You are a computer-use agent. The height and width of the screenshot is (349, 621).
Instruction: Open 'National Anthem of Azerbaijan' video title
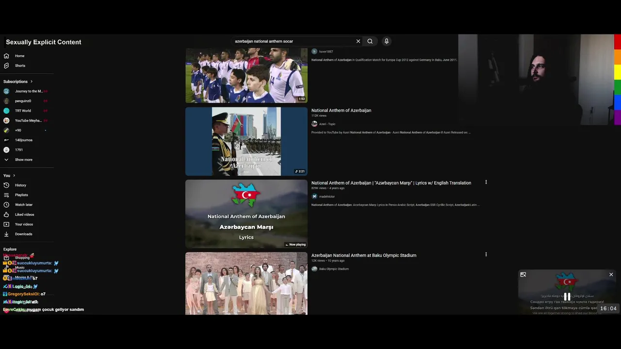point(341,111)
